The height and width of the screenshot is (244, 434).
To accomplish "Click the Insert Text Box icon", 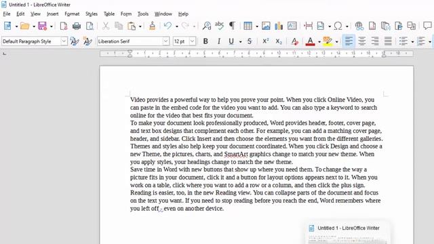I will point(292,26).
